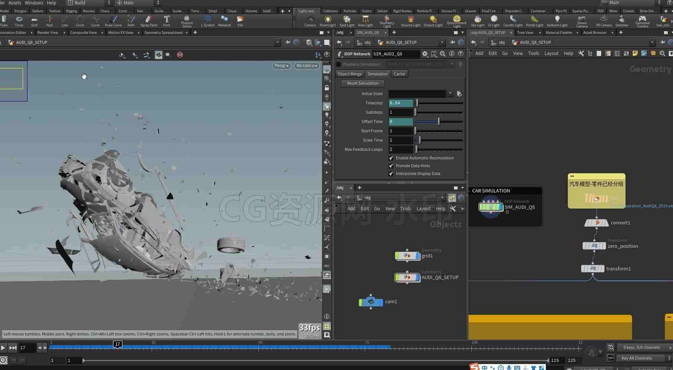
Task: Add a Sky Light
Action: [x=477, y=21]
